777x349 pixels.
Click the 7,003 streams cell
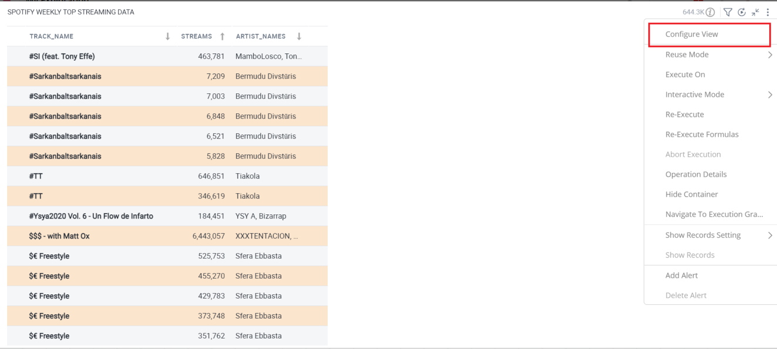[x=216, y=96]
